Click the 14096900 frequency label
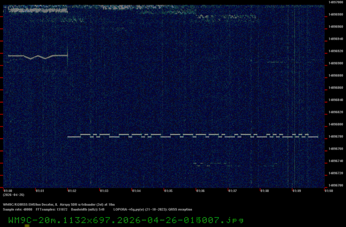 [x=336, y=63]
